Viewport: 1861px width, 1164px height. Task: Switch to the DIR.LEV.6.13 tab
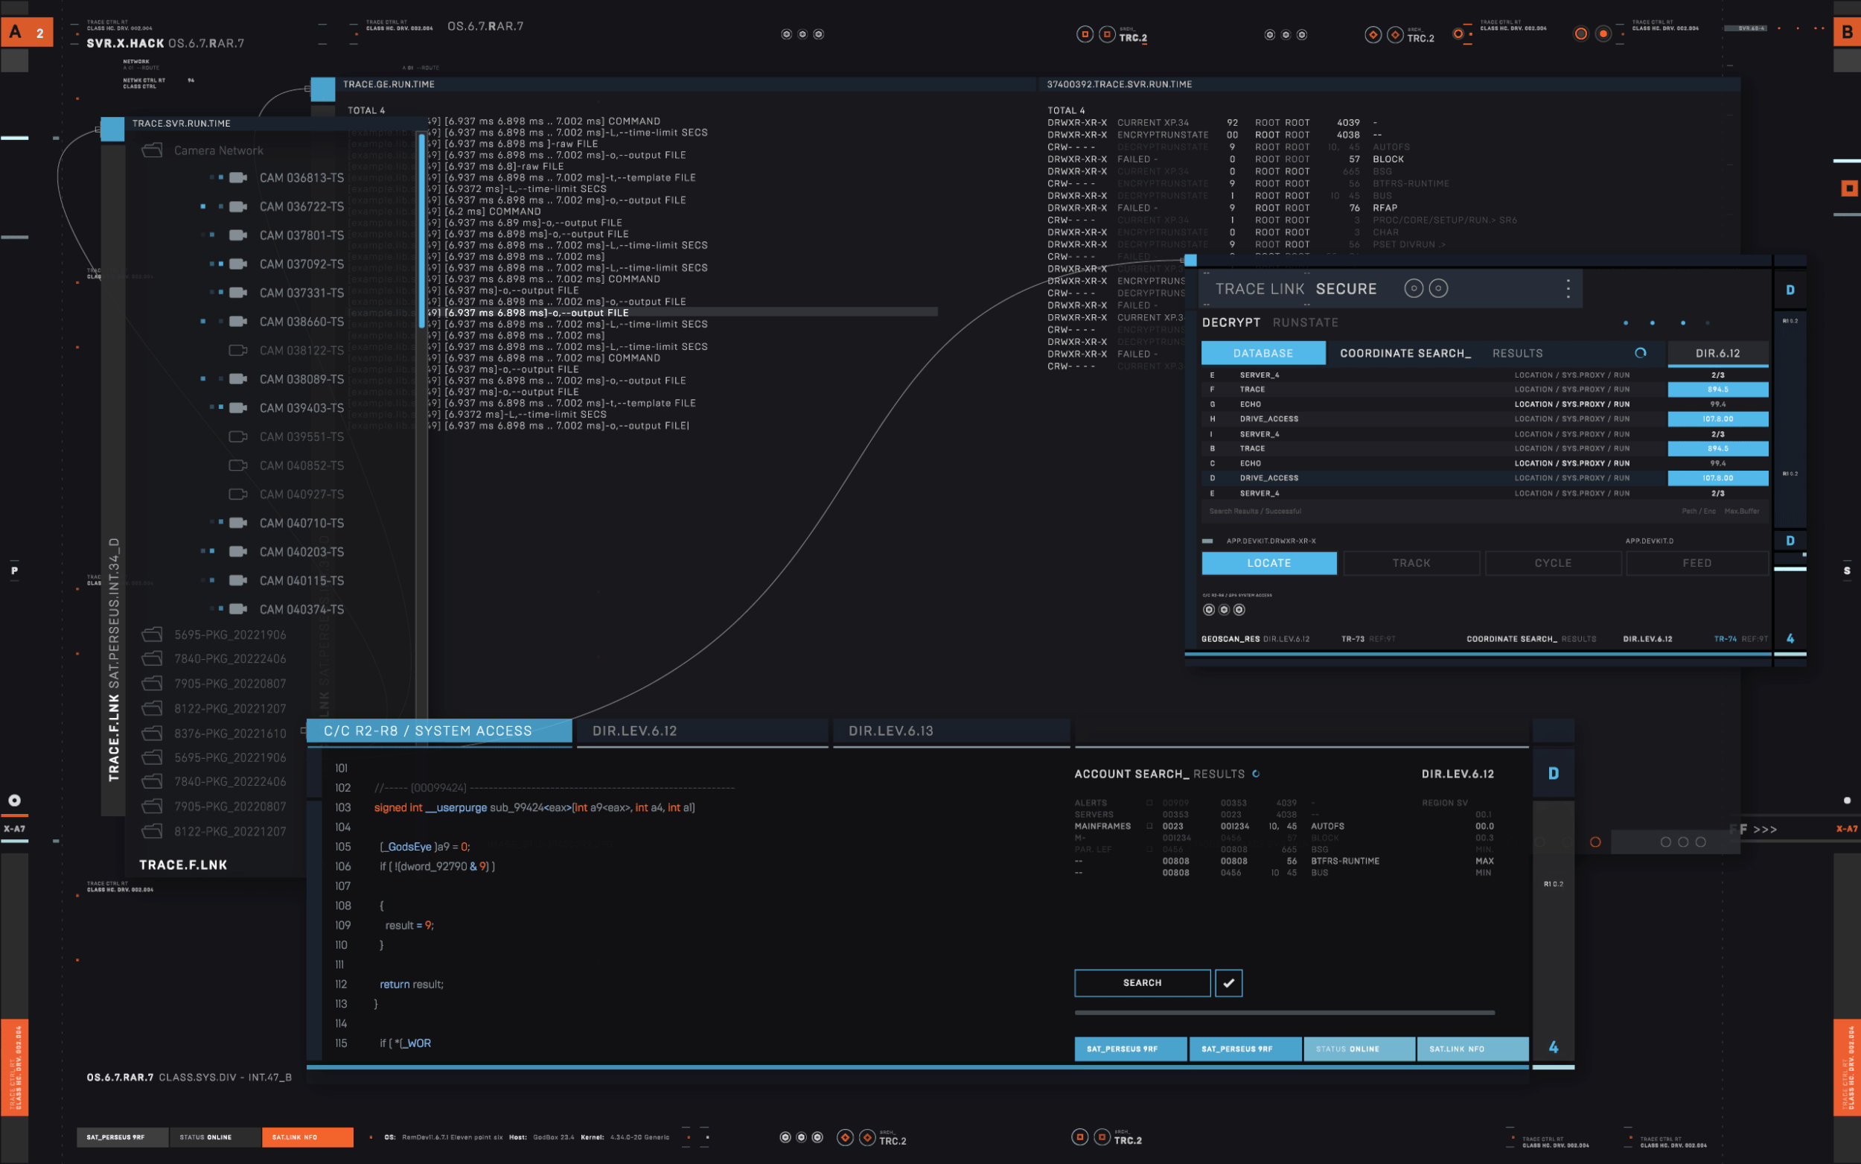(890, 731)
